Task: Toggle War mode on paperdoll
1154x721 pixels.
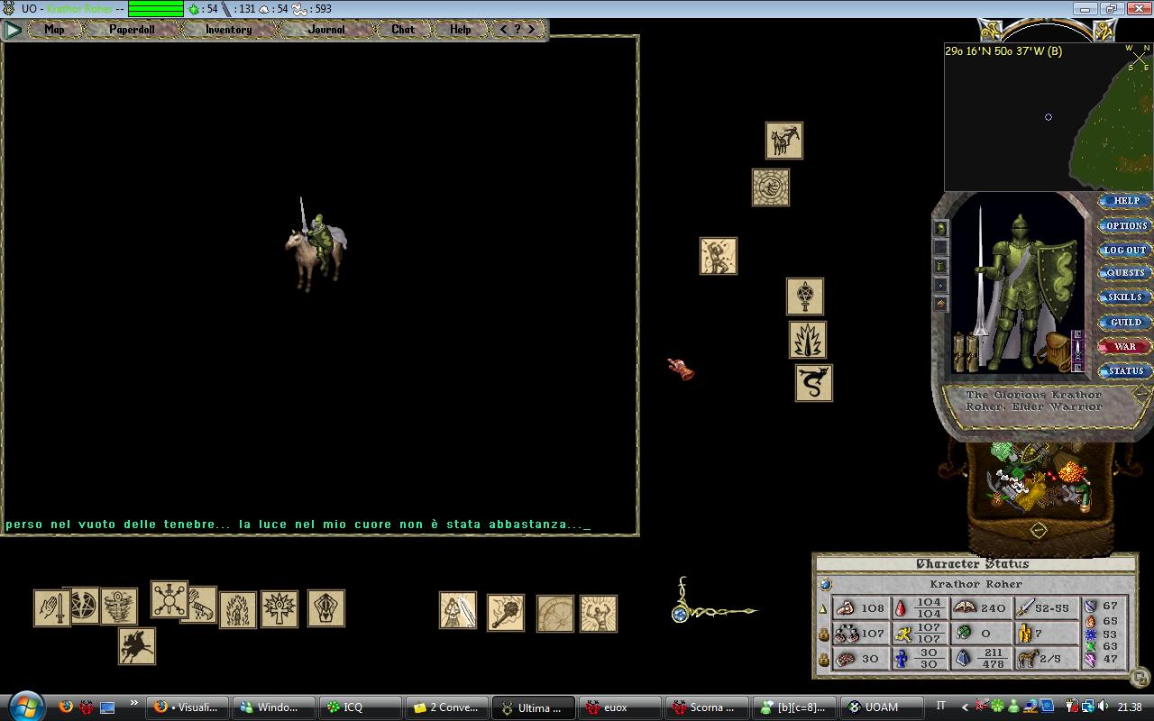Action: point(1125,346)
